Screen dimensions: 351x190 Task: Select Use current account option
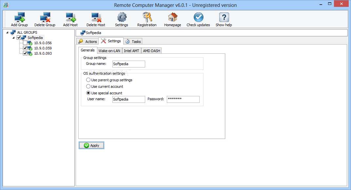click(88, 86)
